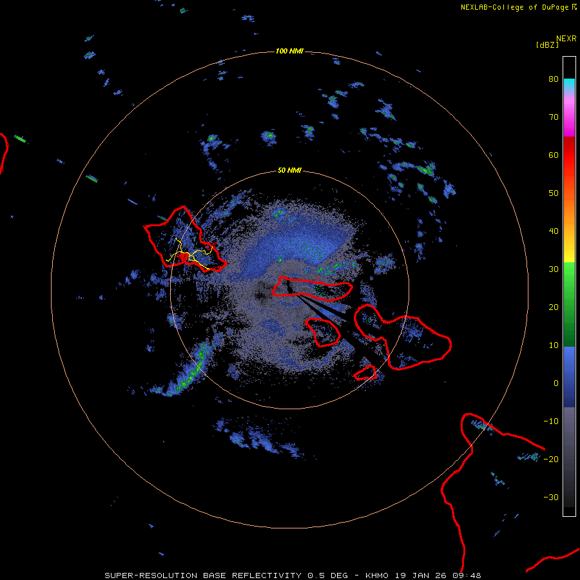Click the blue segment of the reflectivity color bar
580x580 pixels.
point(569,377)
